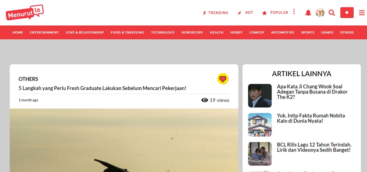Click the search magnifier icon
Screen dimensions: 367x172
pos(332,13)
